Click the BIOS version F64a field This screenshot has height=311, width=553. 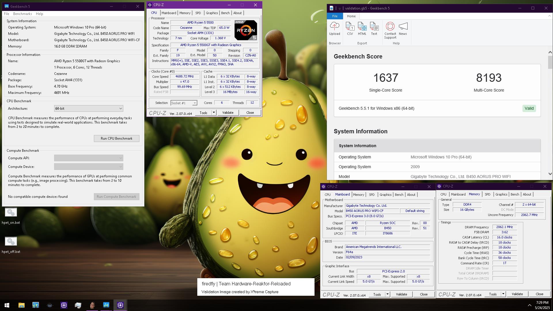(388, 252)
